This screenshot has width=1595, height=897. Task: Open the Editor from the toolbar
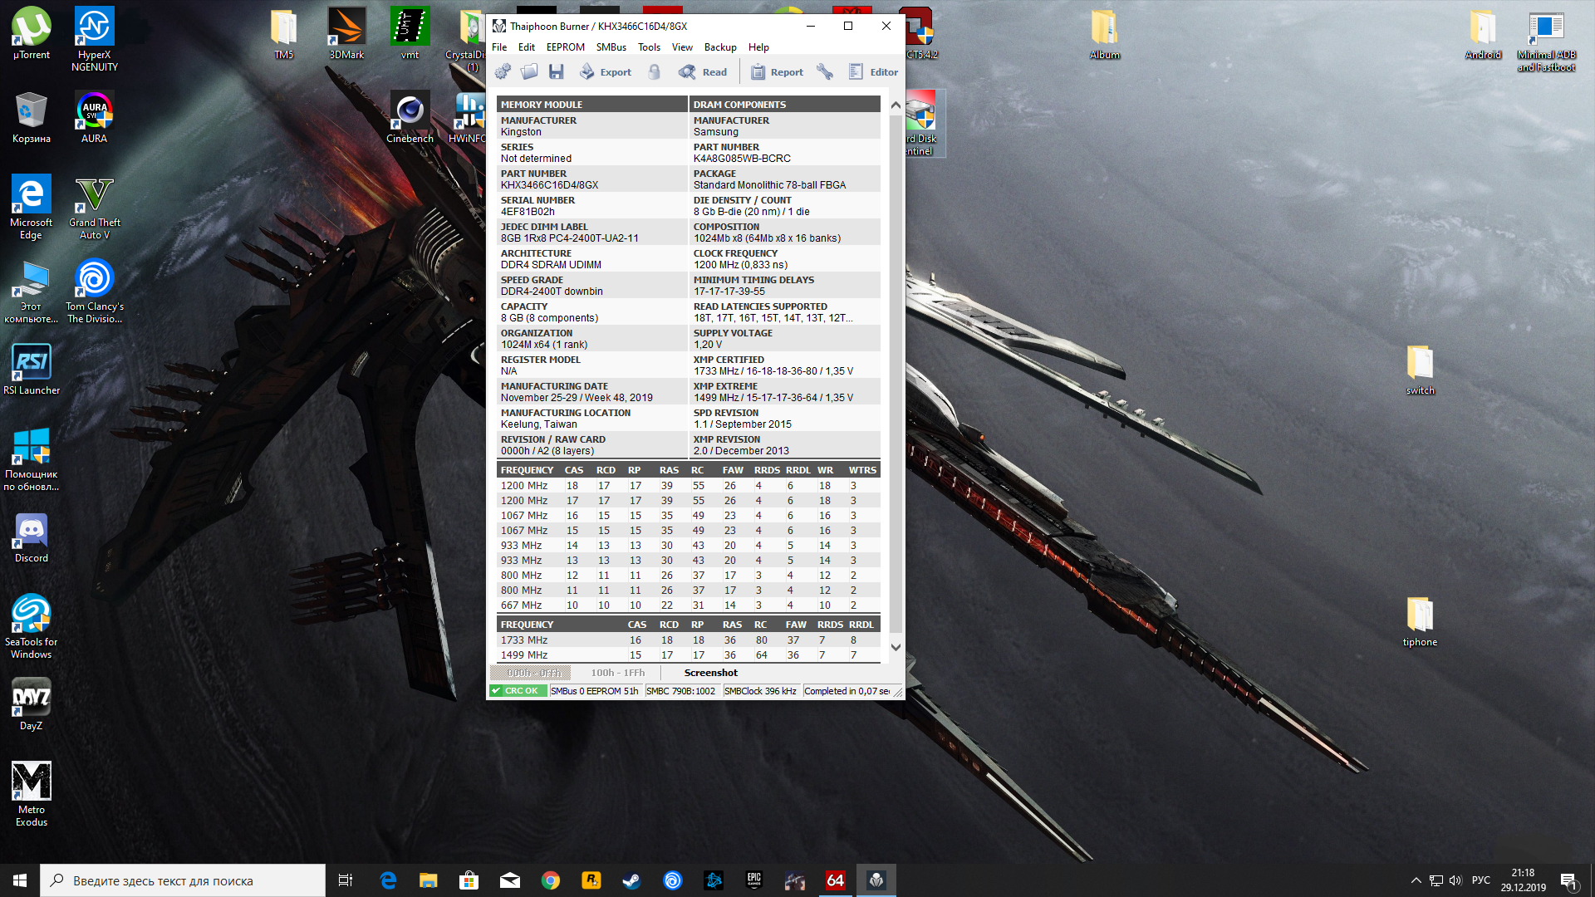click(x=873, y=72)
